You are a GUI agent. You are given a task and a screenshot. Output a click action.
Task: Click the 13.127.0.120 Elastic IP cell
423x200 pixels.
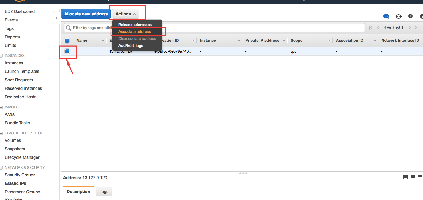tap(121, 51)
